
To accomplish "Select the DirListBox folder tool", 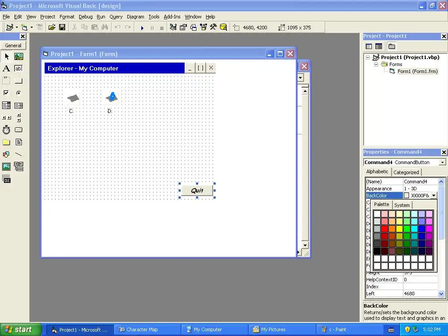I will 7,142.
